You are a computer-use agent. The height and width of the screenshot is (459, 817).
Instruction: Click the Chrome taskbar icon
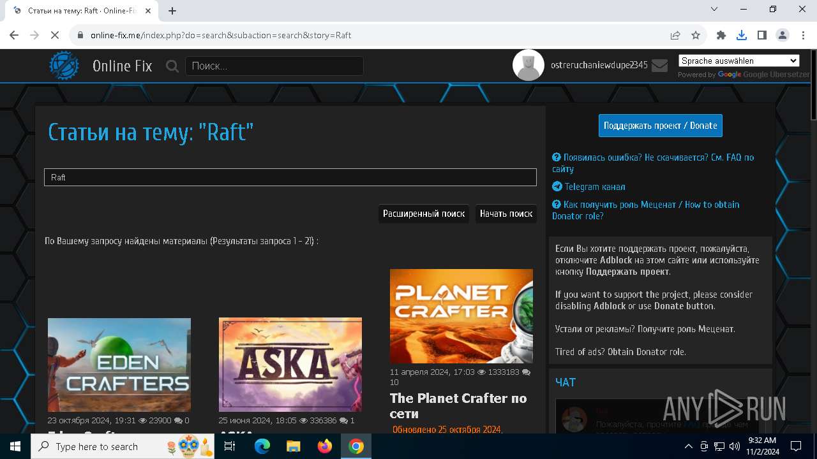point(356,446)
